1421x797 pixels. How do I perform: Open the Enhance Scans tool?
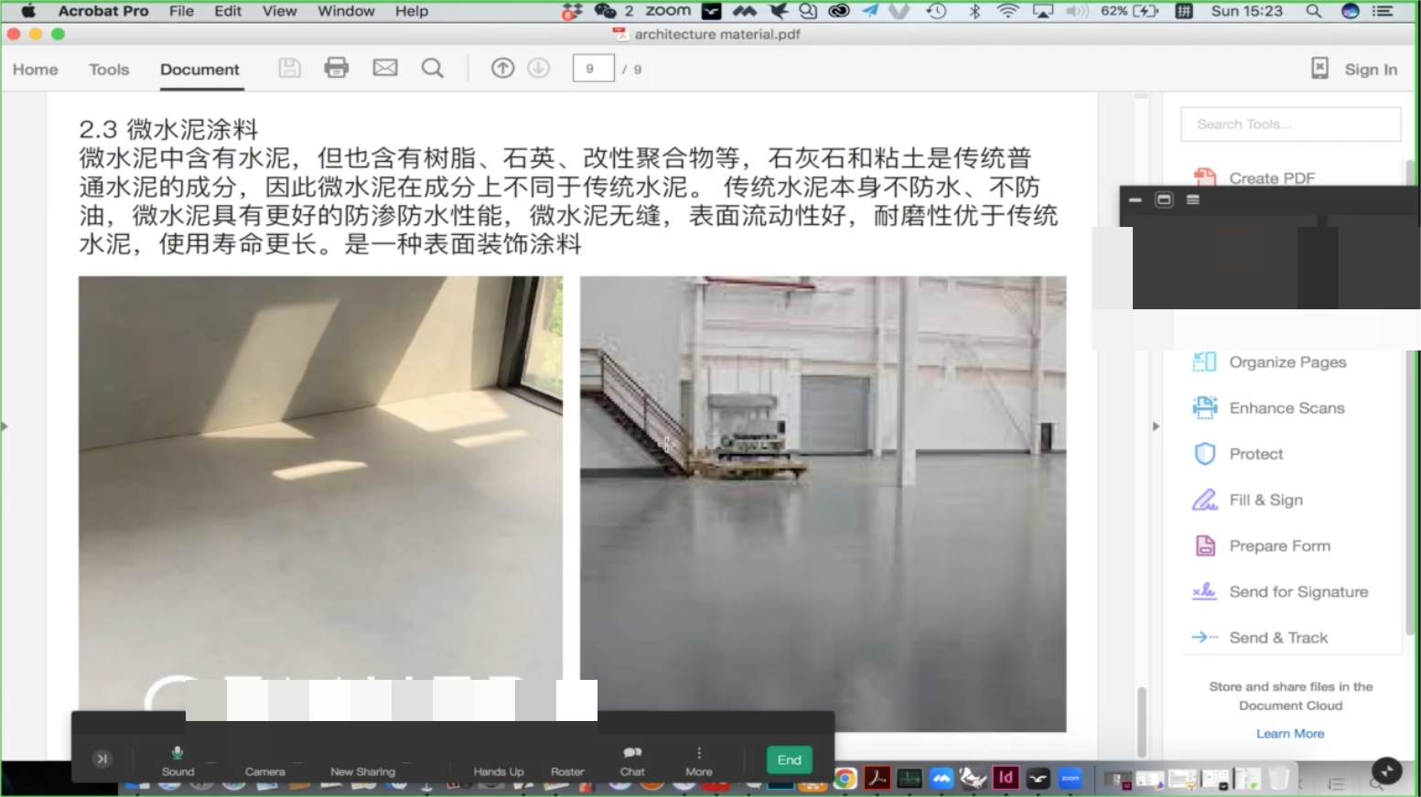click(x=1286, y=408)
